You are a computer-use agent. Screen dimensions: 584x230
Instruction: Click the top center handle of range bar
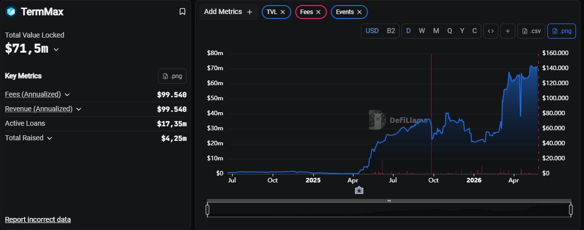pos(389,200)
